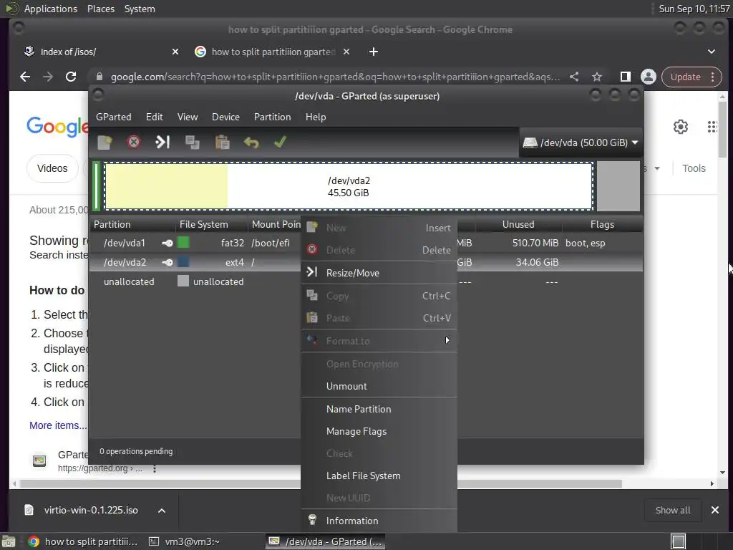This screenshot has width=733, height=550.
Task: Click the Share this page icon in Chrome
Action: point(574,77)
